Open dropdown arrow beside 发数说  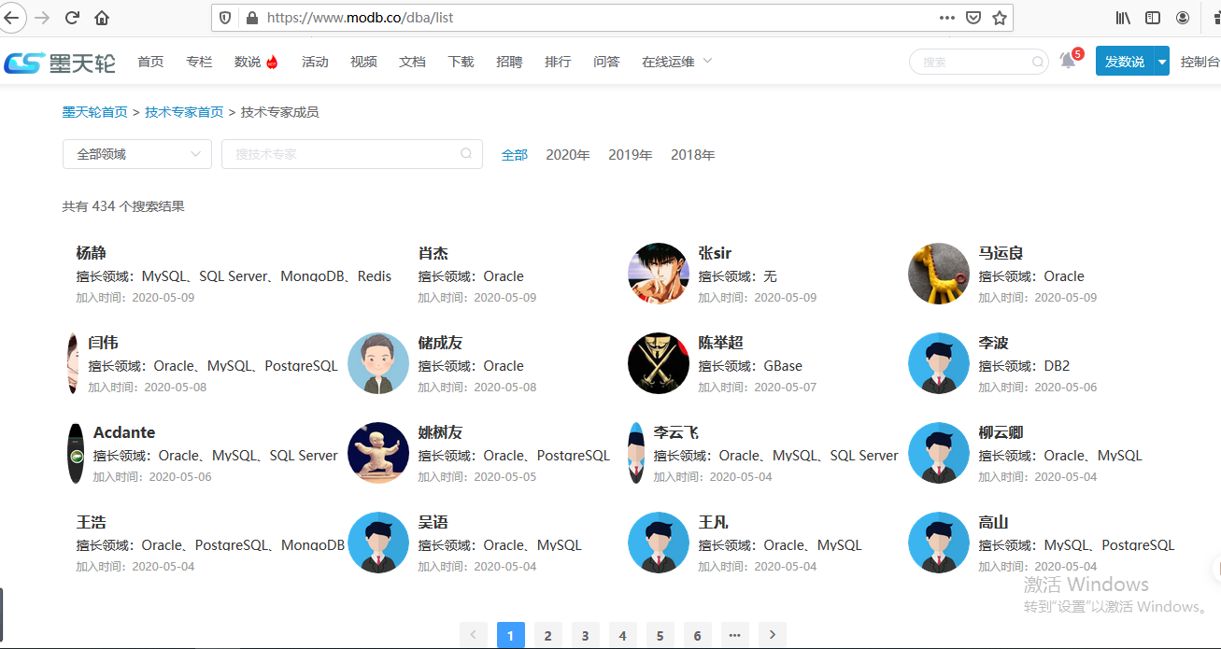click(1162, 62)
